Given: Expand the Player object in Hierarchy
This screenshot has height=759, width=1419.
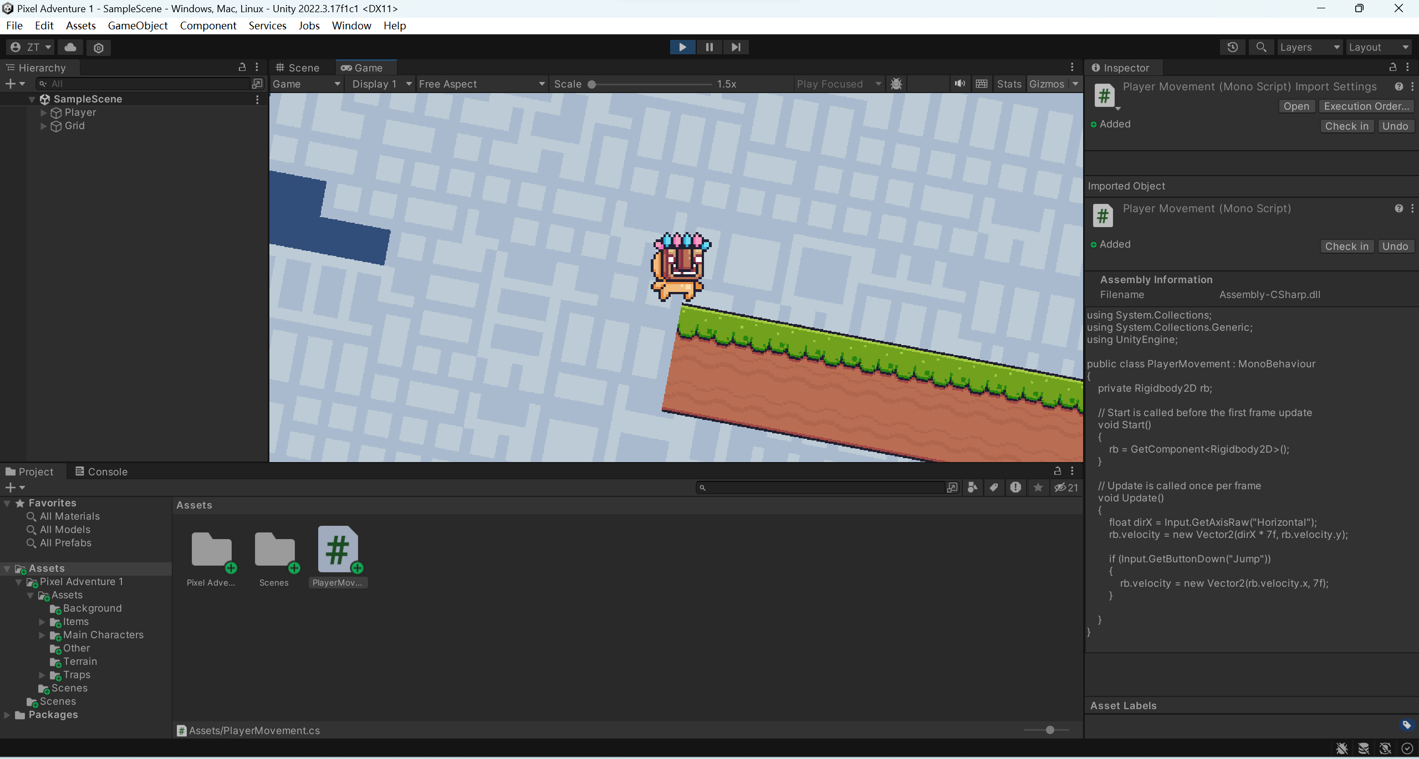Looking at the screenshot, I should coord(44,112).
